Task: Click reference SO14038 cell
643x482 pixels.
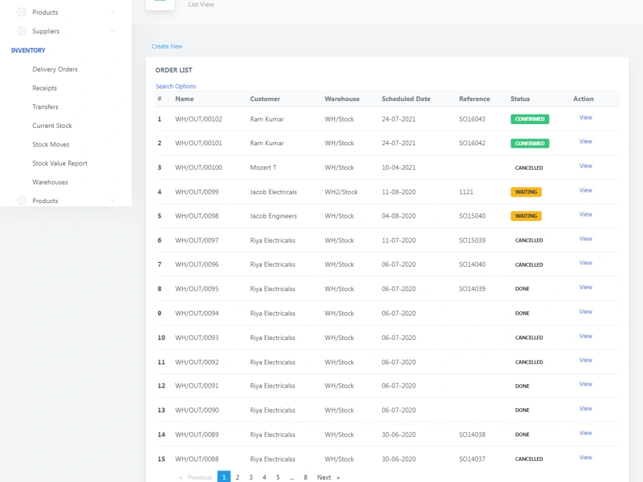Action: (473, 434)
